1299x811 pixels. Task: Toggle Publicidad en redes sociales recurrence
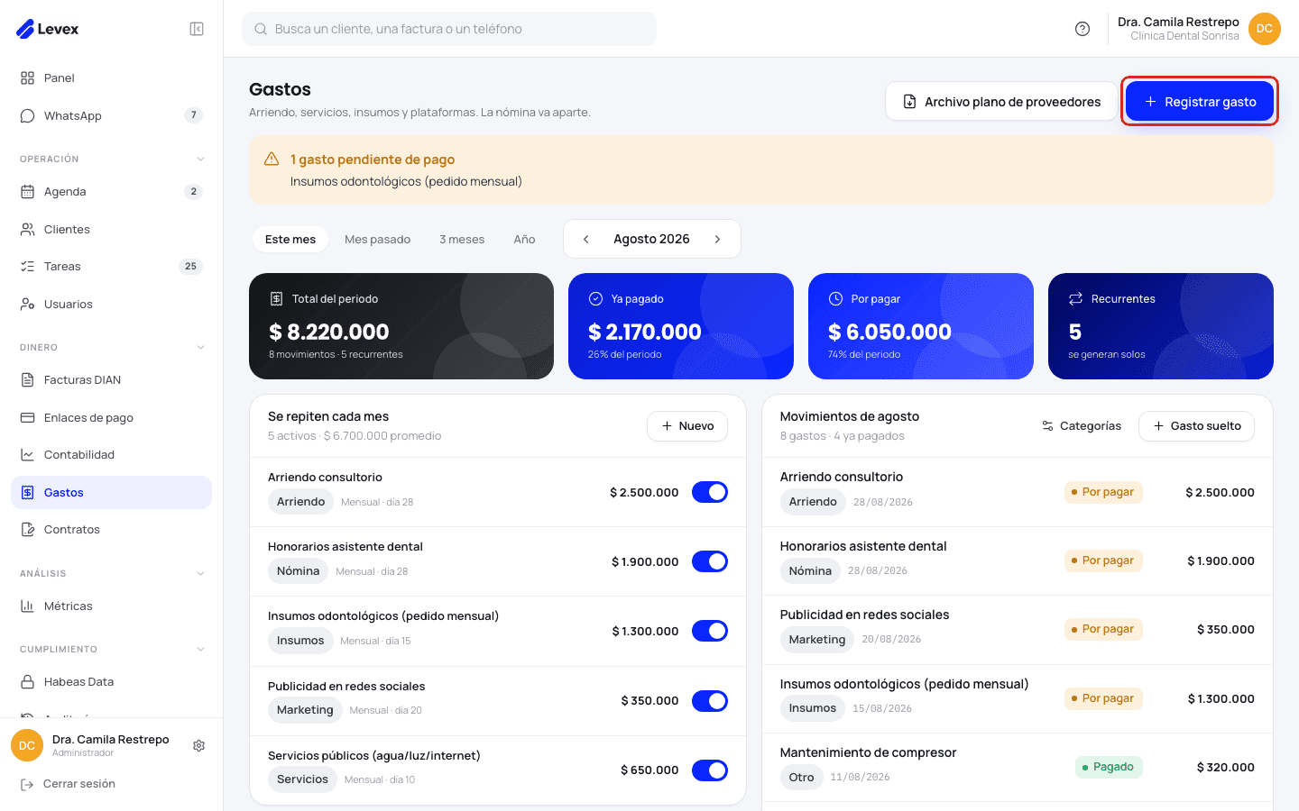click(x=710, y=701)
